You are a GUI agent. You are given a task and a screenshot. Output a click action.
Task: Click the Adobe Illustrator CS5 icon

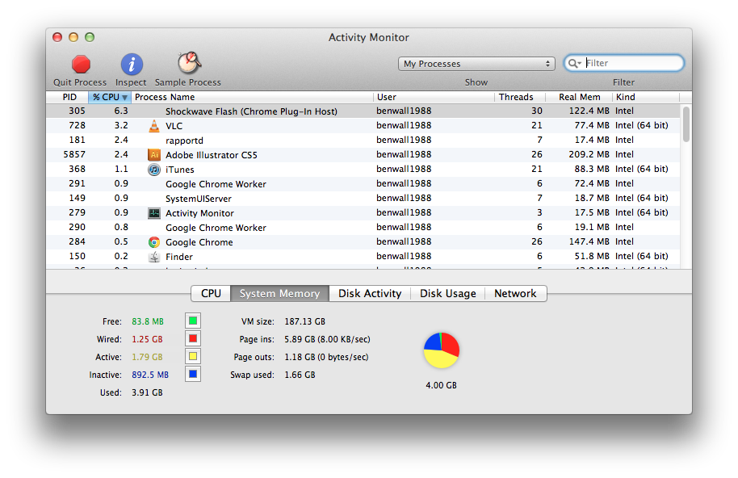(x=154, y=154)
